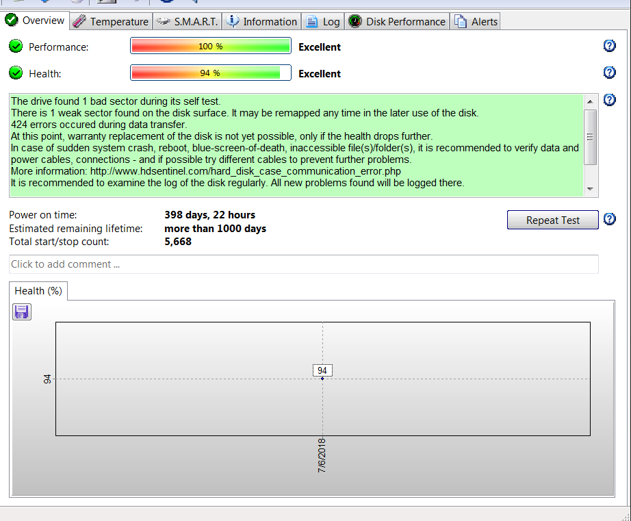Click the Excellent label next to Health

320,74
